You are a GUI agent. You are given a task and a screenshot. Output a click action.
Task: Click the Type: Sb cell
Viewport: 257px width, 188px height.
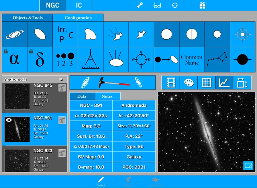point(134,146)
